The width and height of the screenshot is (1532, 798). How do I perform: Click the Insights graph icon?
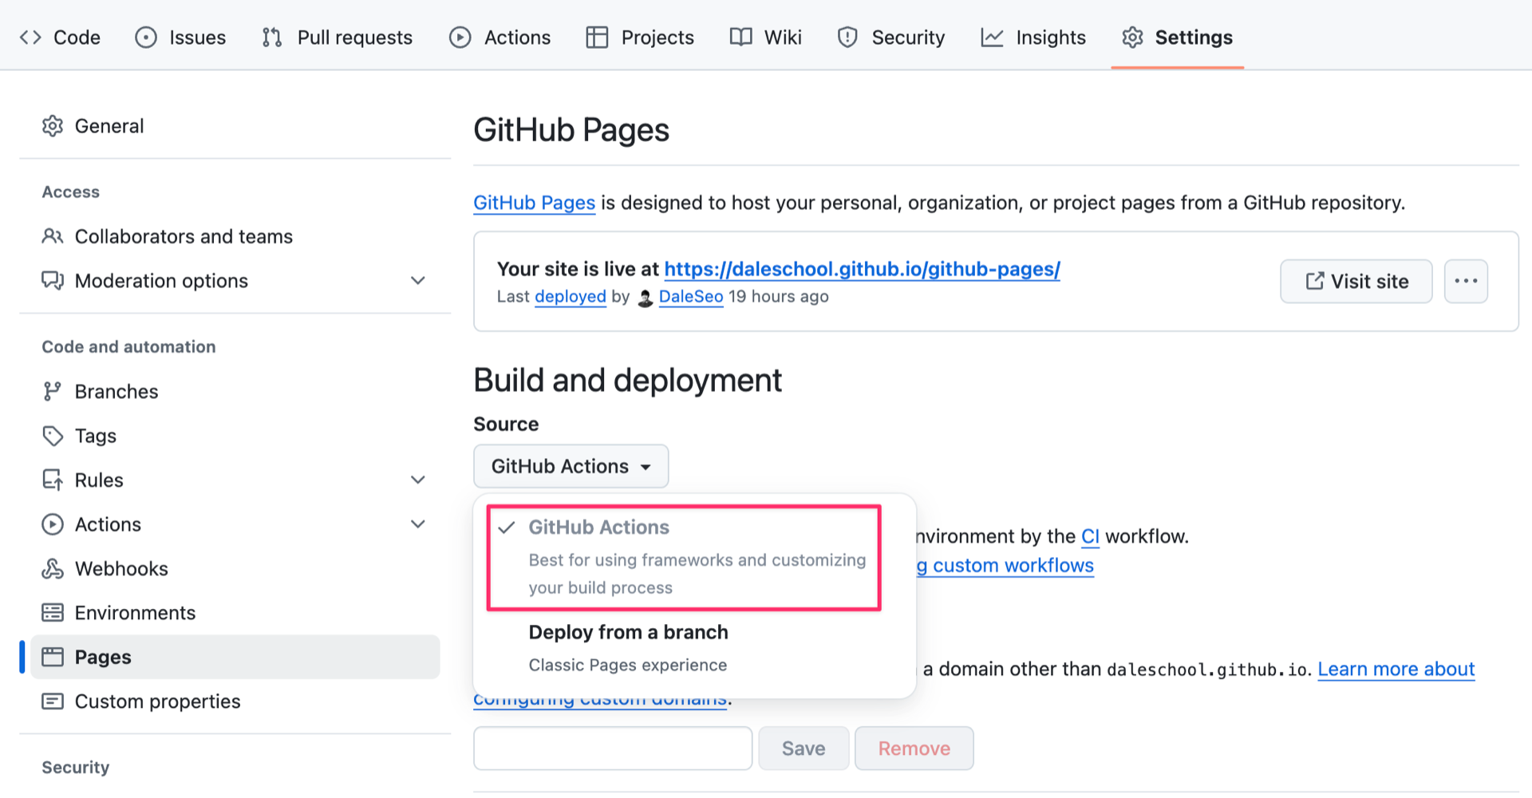click(x=991, y=37)
